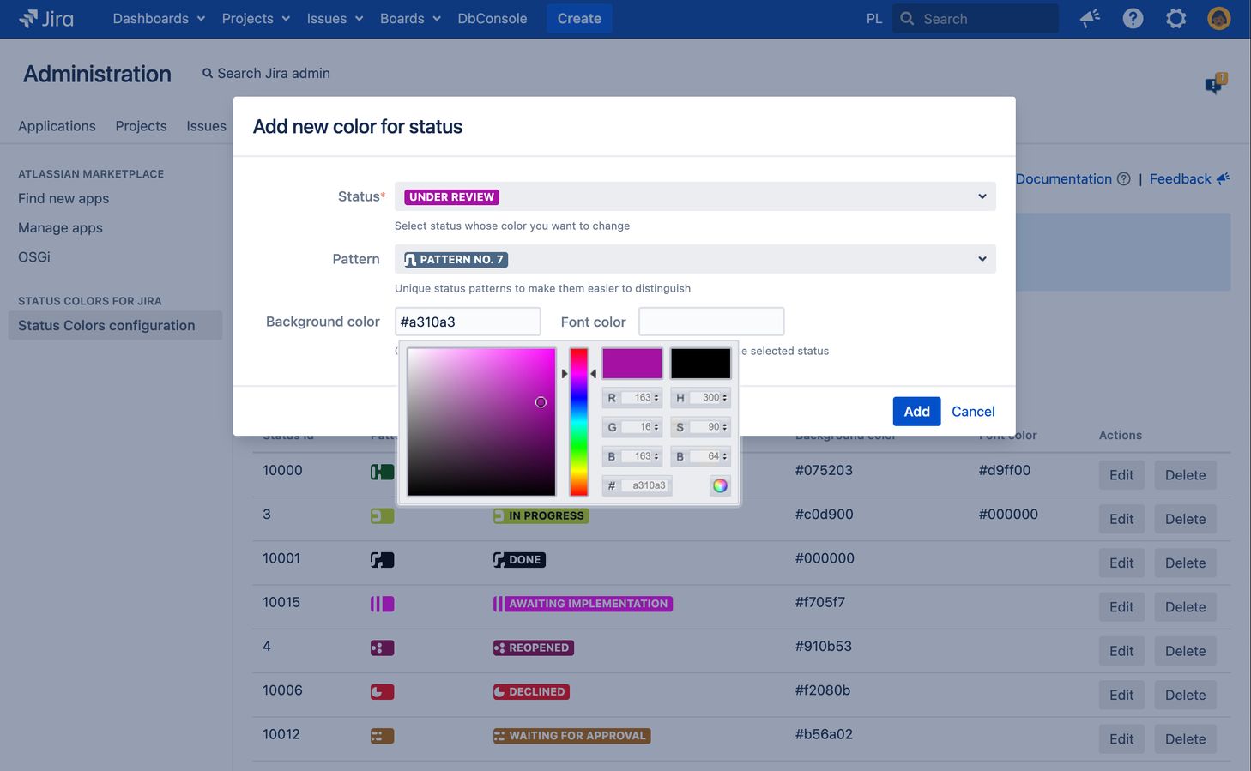Open OSGi in sidebar
Viewport: 1251px width, 771px height.
click(34, 256)
